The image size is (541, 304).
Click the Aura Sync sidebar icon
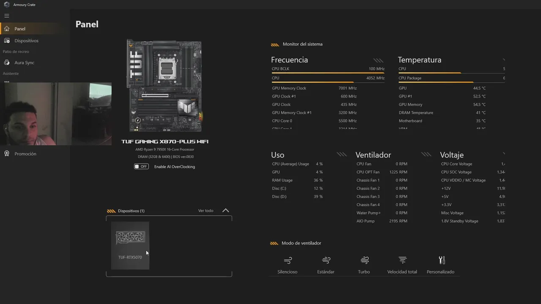click(x=7, y=62)
